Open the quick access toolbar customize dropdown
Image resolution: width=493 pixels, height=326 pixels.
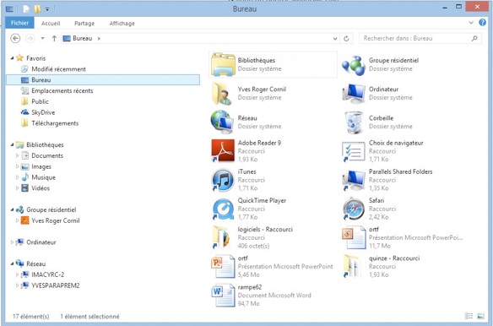47,9
